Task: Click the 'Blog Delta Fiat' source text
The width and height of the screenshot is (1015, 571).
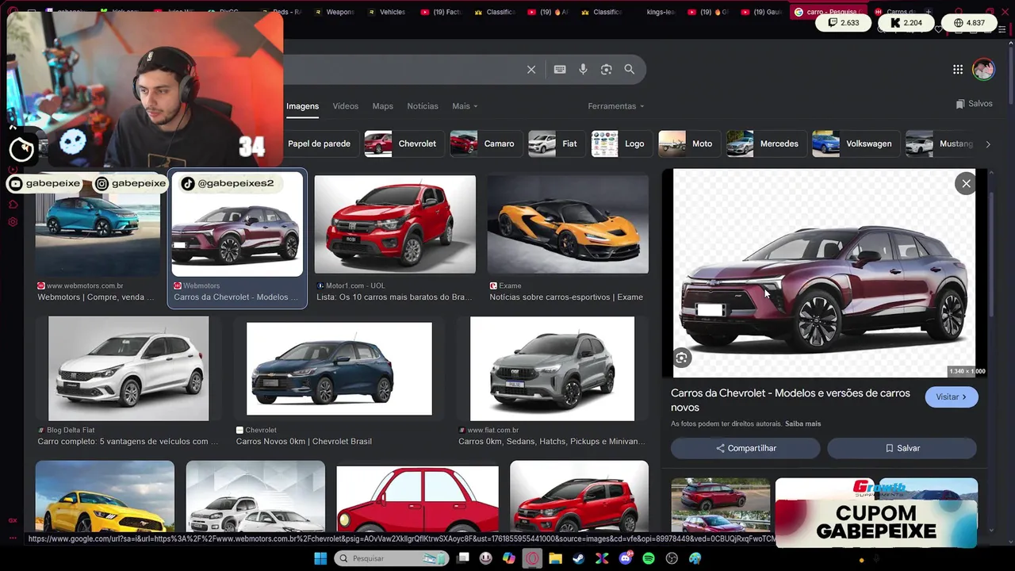Action: [71, 431]
